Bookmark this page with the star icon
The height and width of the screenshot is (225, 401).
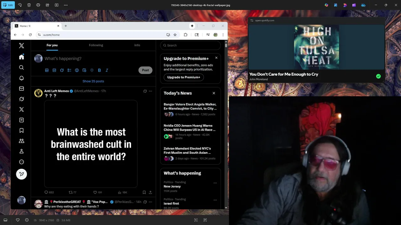pos(175,35)
